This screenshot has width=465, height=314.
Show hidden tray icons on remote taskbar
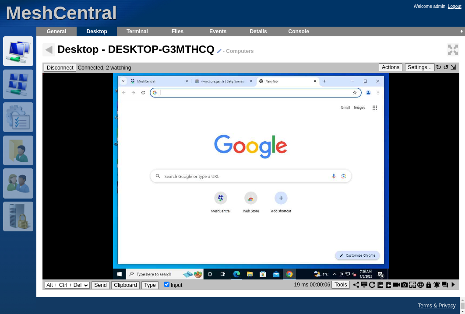tap(335, 274)
